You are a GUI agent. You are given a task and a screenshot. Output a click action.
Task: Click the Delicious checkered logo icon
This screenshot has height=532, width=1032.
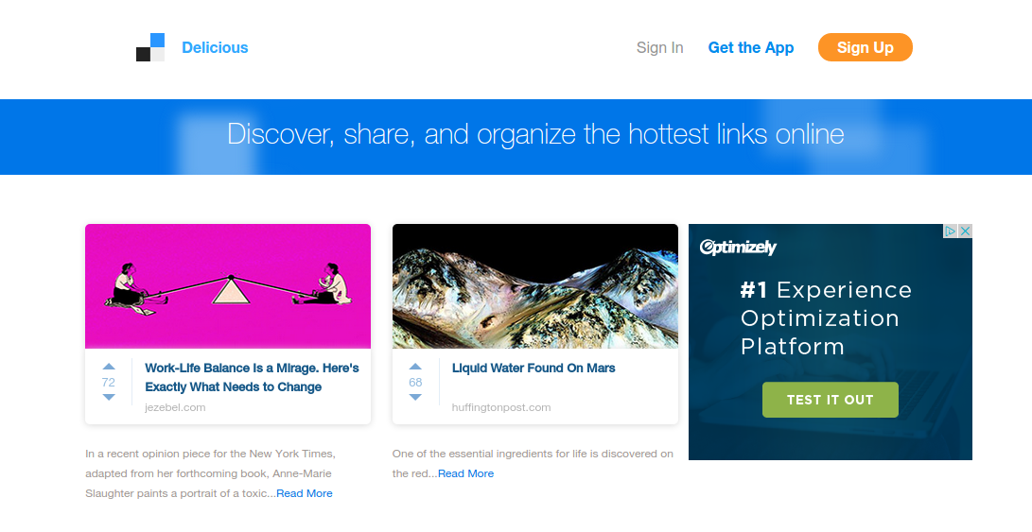[150, 47]
